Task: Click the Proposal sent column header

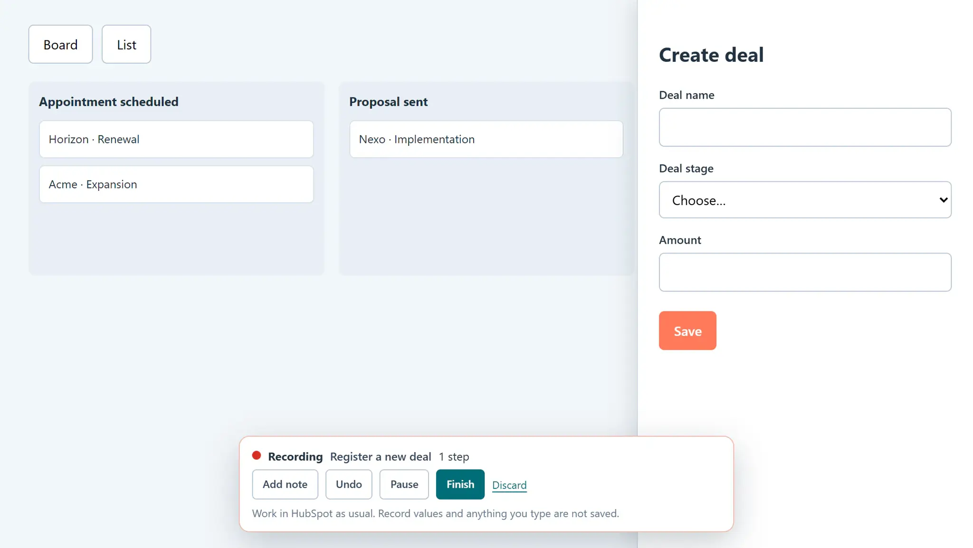Action: 388,102
